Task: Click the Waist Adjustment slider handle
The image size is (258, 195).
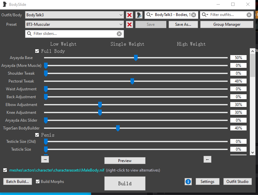Action: (46, 89)
